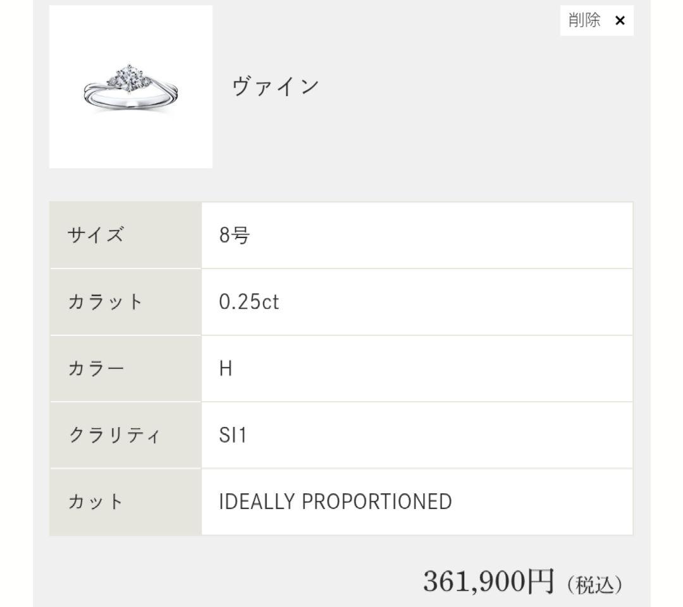The width and height of the screenshot is (683, 607).
Task: Click the empty cell right of 8号
Action: point(443,236)
